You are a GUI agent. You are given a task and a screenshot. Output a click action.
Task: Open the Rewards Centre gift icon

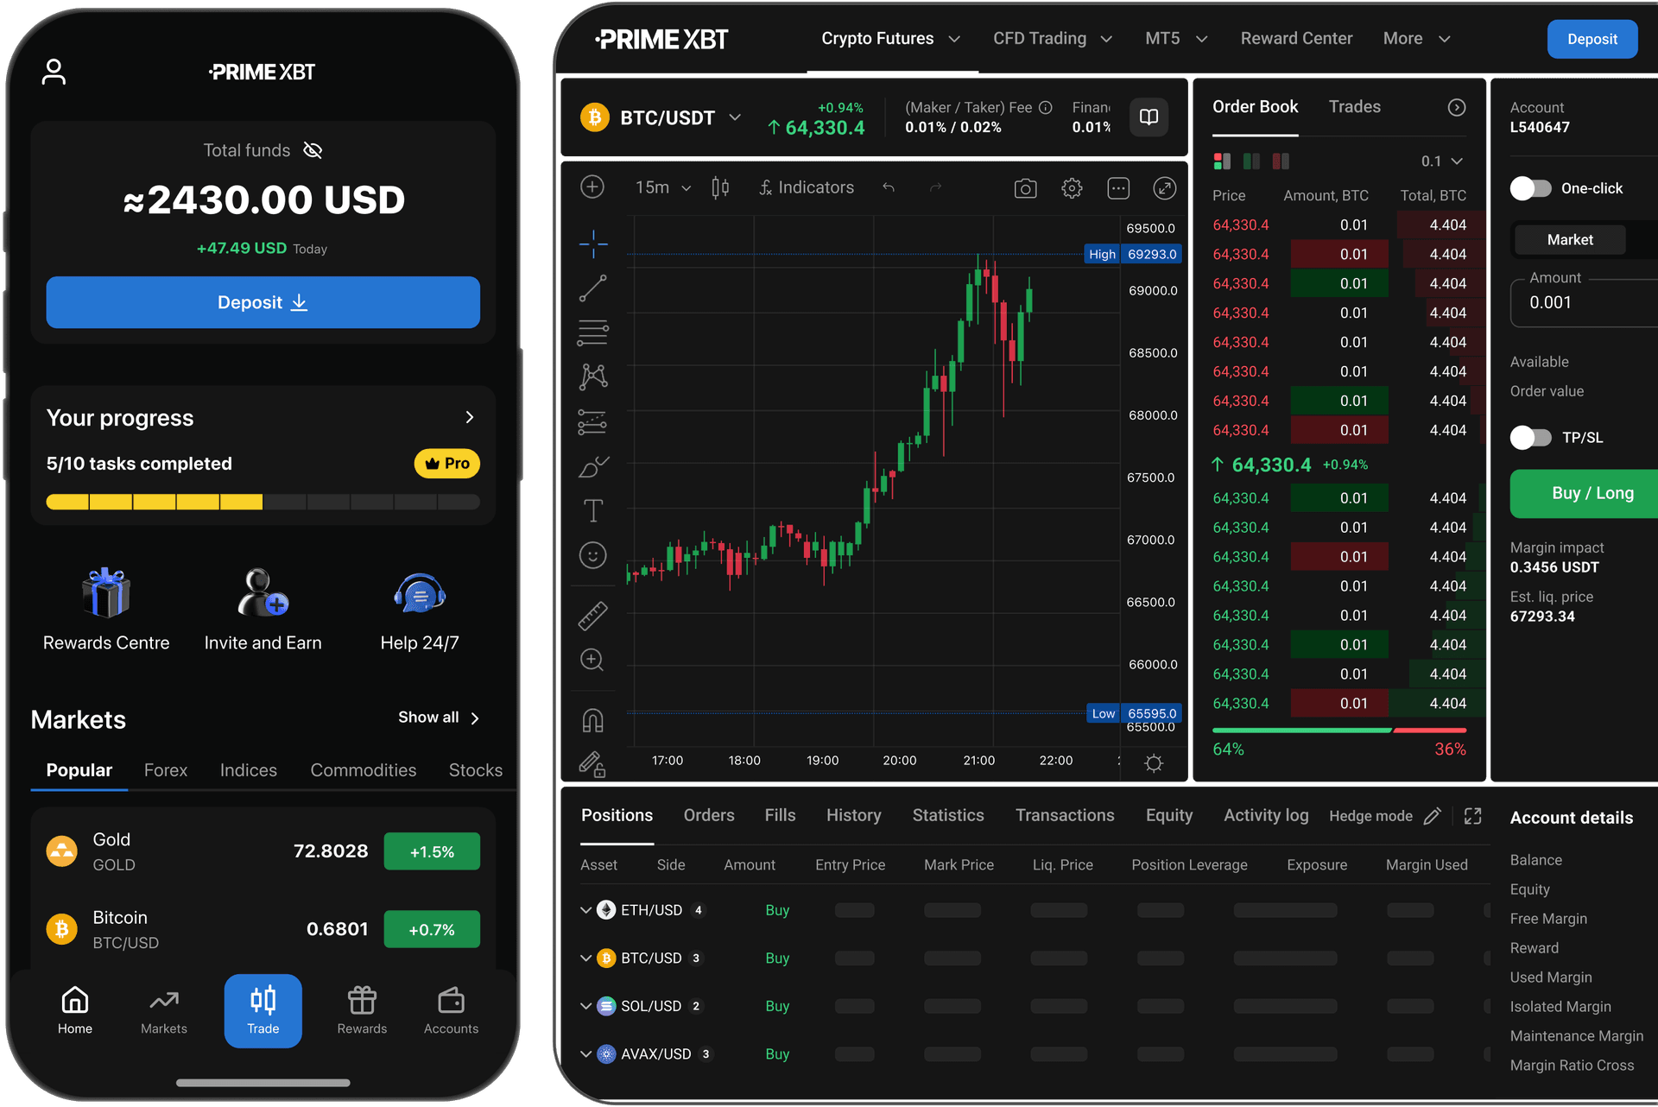(106, 593)
